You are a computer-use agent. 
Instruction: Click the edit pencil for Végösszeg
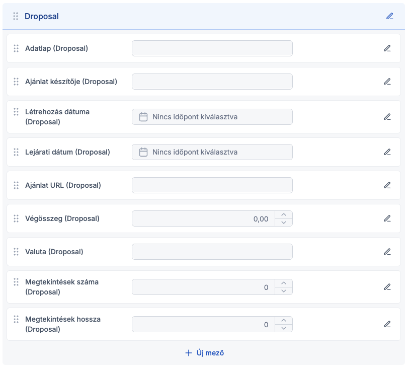387,218
